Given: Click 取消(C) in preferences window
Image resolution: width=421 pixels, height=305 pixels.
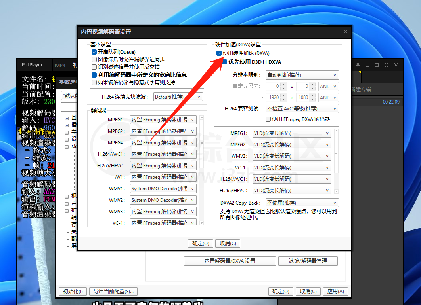Looking at the screenshot, I should 308,291.
